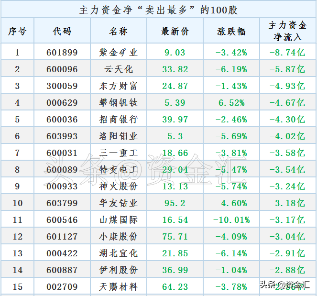Click stock name '特变电工'
This screenshot has height=296, width=317.
[119, 170]
